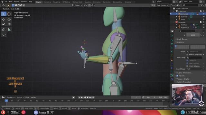The image size is (206, 115).
Task: Open the Pose Options dropdown
Action: point(163,5)
